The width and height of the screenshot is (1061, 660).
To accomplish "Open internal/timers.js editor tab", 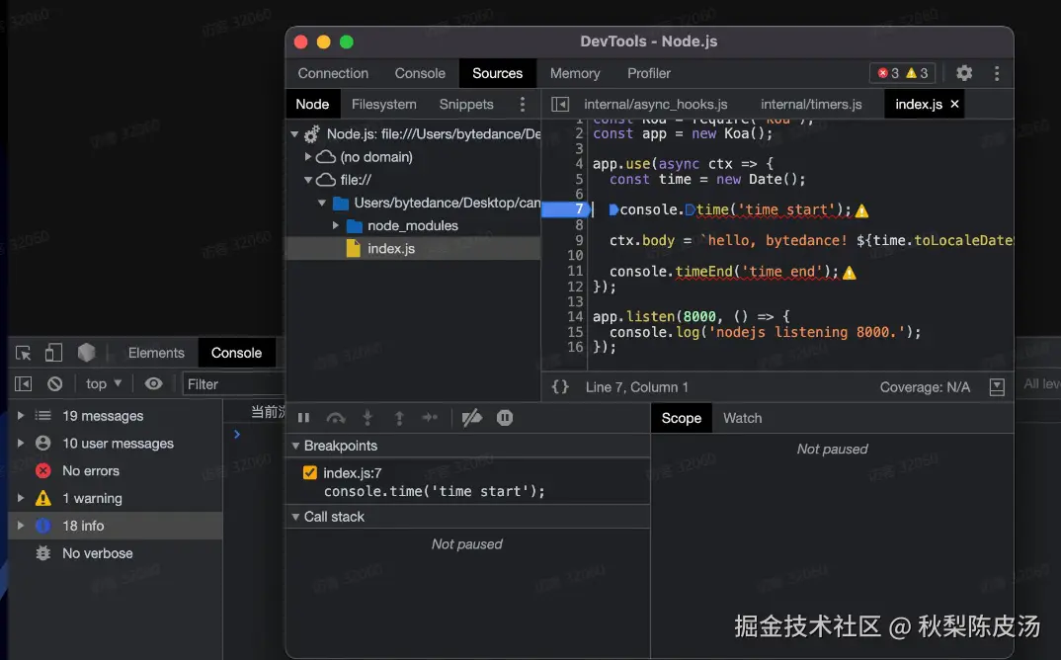I will [x=811, y=105].
